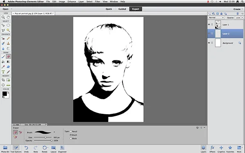Viewport: 245px width, 153px height.
Task: Select the Red Eye Removal tool
Action: pos(3,38)
